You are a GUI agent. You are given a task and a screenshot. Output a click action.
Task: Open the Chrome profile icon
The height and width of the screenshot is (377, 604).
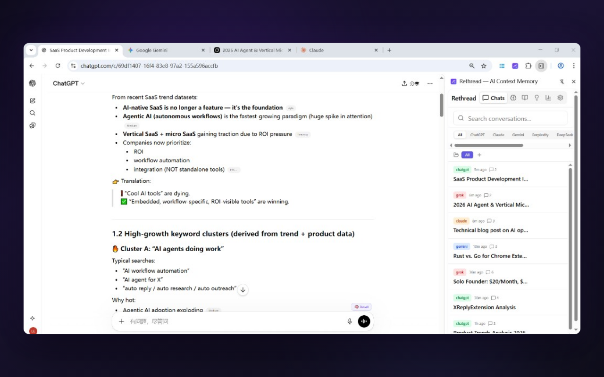coord(561,66)
